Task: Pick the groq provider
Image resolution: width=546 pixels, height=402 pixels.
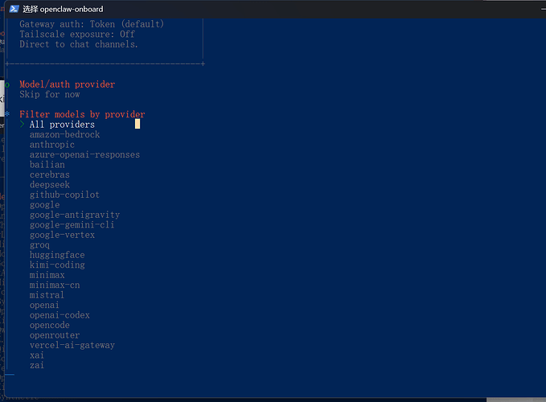Action: 39,245
